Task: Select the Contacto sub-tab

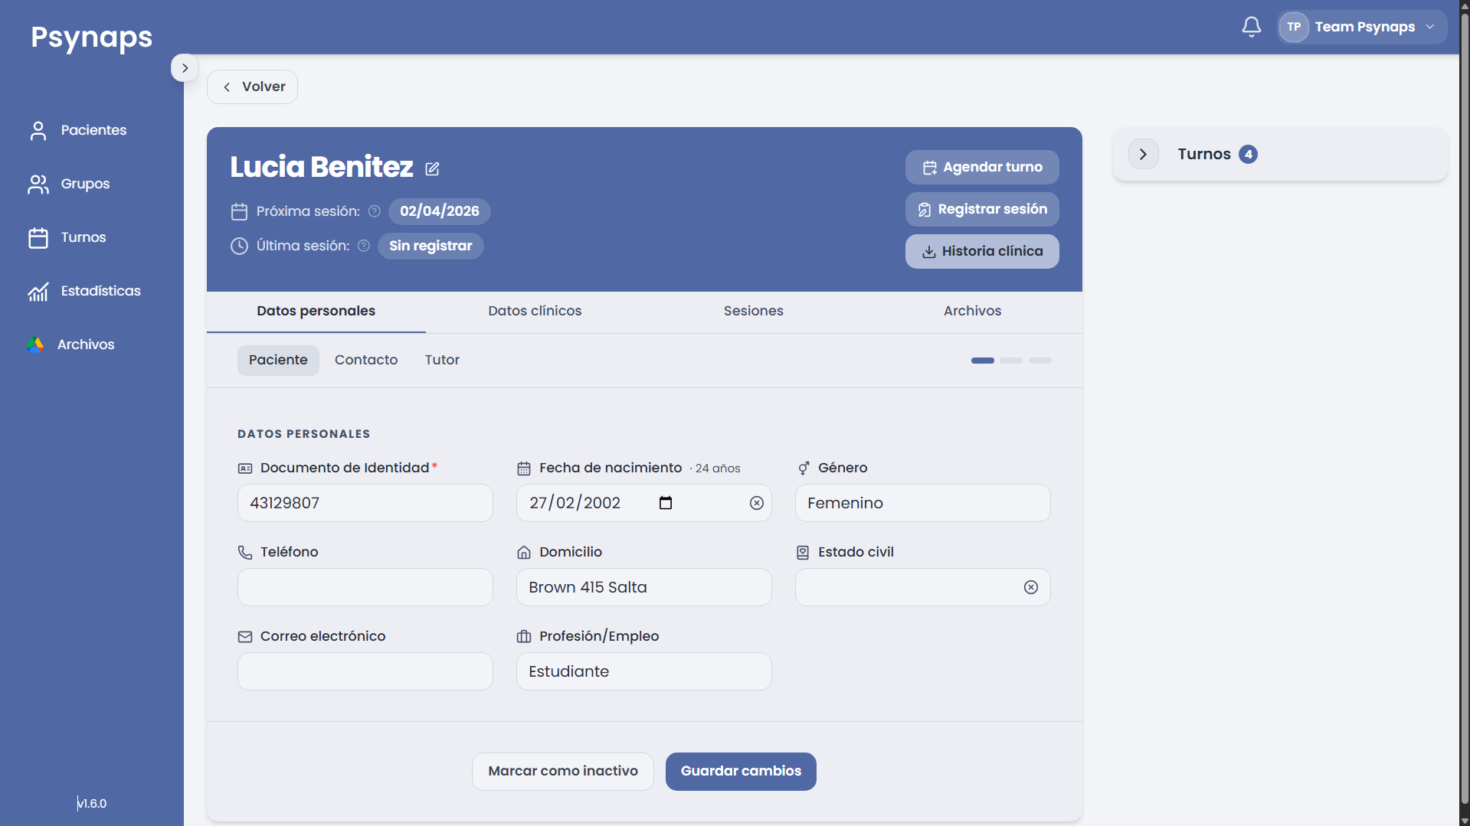Action: (x=366, y=361)
